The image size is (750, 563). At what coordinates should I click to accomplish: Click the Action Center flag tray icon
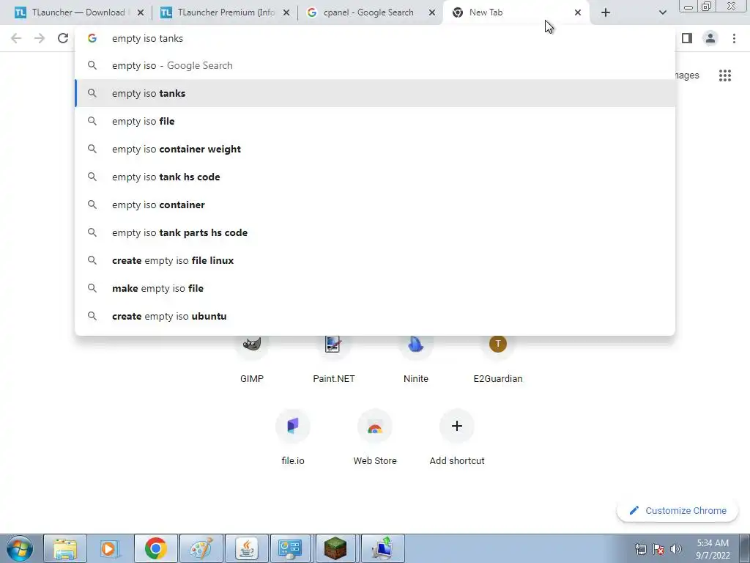(658, 548)
